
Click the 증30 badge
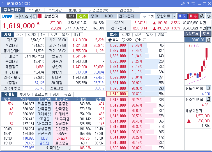[94, 16]
